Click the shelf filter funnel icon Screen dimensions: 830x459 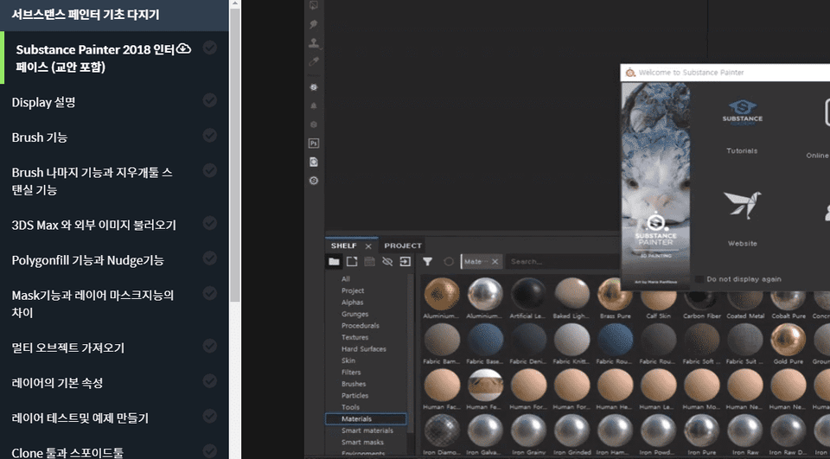coord(427,261)
